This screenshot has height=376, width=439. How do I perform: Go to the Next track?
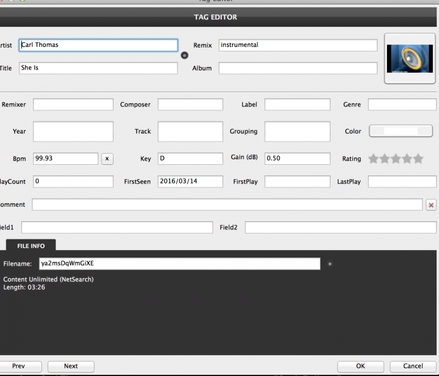coord(71,366)
